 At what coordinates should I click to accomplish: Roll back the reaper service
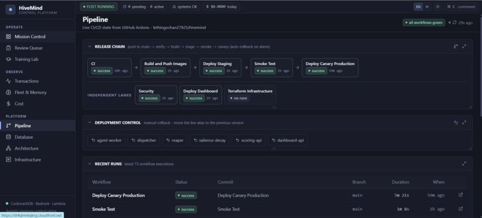(175, 140)
